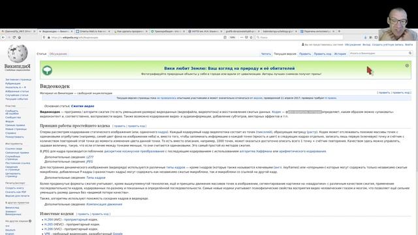Open the Обсуждение article tab
The width and height of the screenshot is (418, 235).
(58, 54)
